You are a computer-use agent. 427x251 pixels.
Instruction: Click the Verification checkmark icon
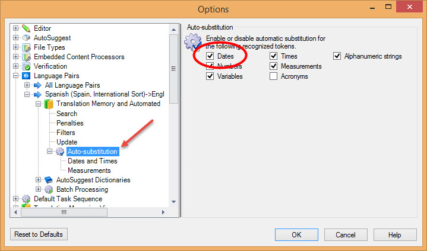pos(26,66)
